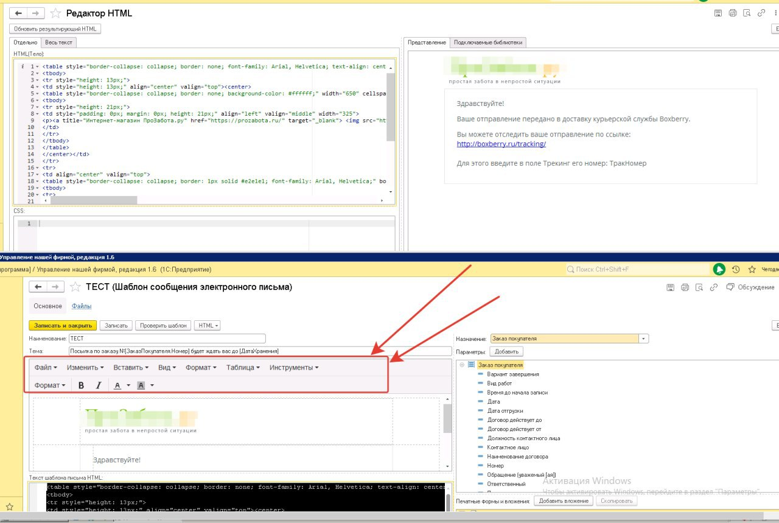Viewport: 779px width, 523px height.
Task: Open Обсуждение with the speech bubble icon
Action: (730, 287)
